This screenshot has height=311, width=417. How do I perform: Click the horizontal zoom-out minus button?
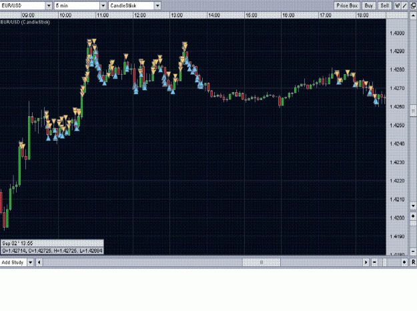374,262
